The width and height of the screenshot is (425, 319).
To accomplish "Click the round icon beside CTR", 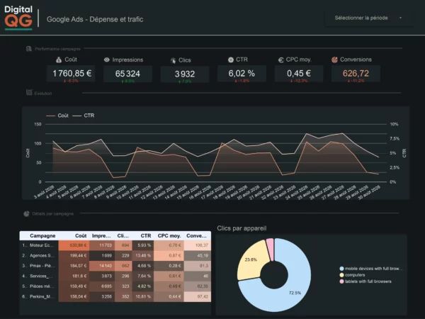I will tap(231, 60).
